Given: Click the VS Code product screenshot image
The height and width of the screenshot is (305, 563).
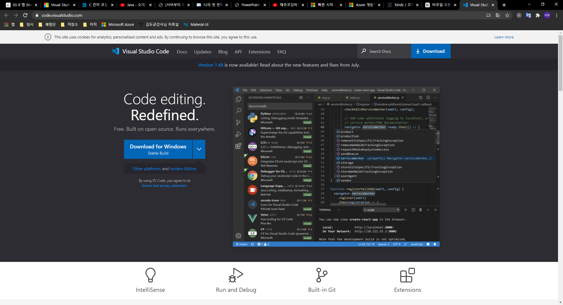Looking at the screenshot, I should [336, 167].
